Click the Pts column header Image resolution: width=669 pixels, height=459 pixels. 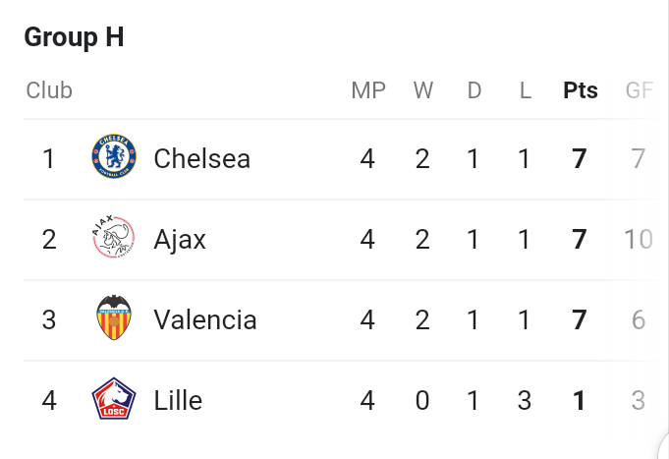pyautogui.click(x=581, y=90)
